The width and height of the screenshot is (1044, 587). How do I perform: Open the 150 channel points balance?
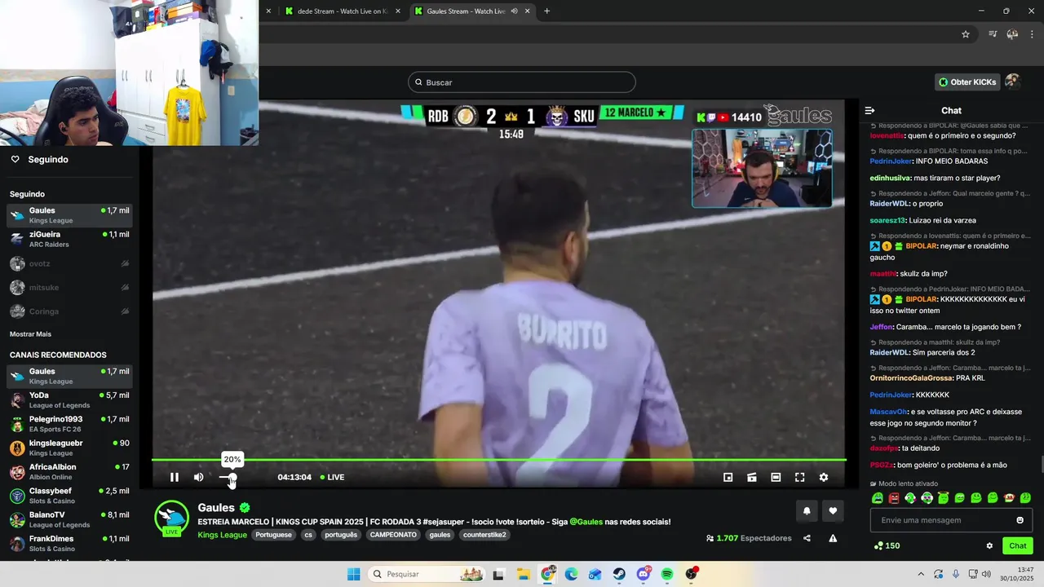887,545
